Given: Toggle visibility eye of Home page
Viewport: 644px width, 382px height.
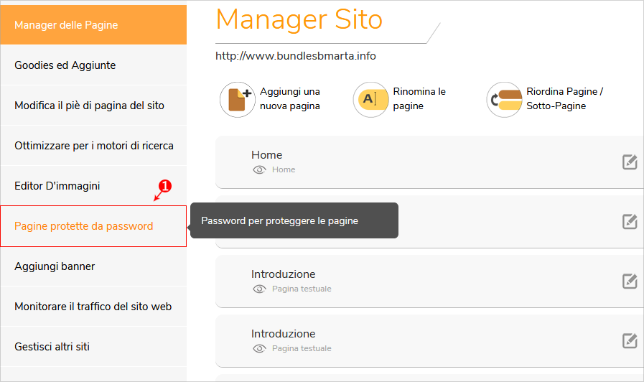Looking at the screenshot, I should (259, 169).
